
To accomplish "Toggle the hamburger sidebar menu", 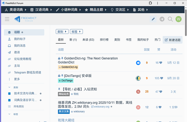I will click(x=7, y=19).
